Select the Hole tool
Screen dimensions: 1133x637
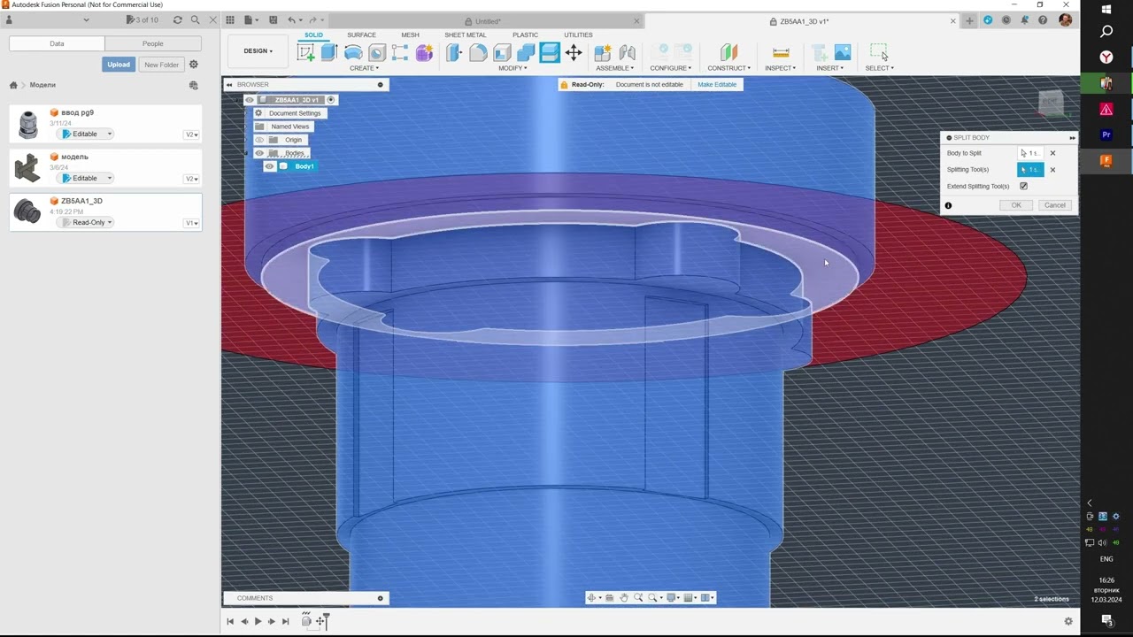377,53
